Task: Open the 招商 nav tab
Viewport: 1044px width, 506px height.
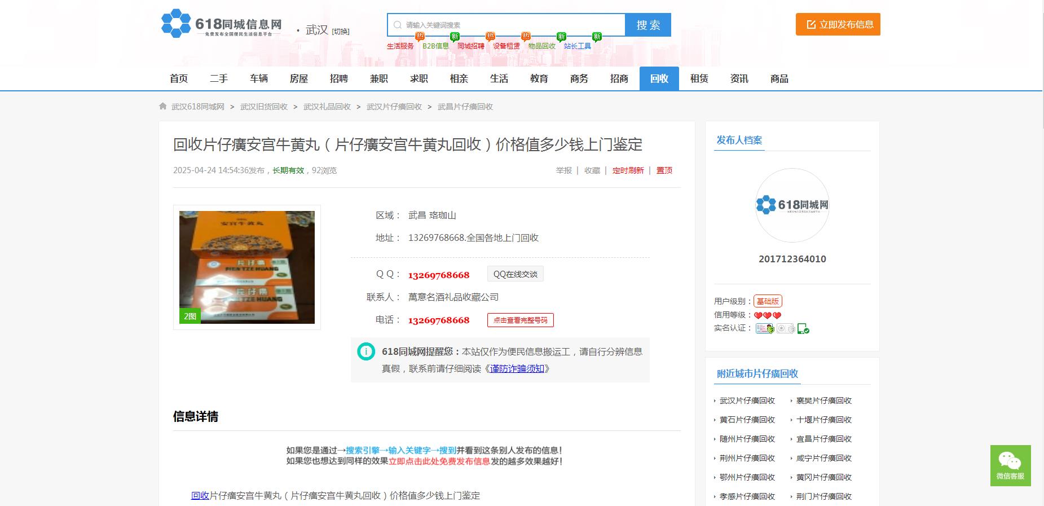Action: pos(619,78)
